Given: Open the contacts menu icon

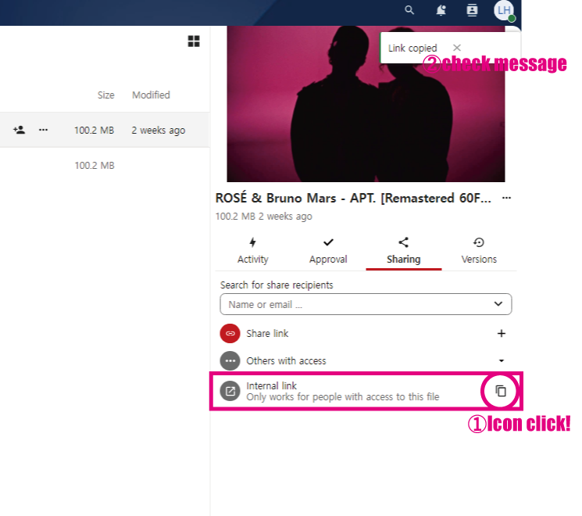Looking at the screenshot, I should tap(472, 10).
